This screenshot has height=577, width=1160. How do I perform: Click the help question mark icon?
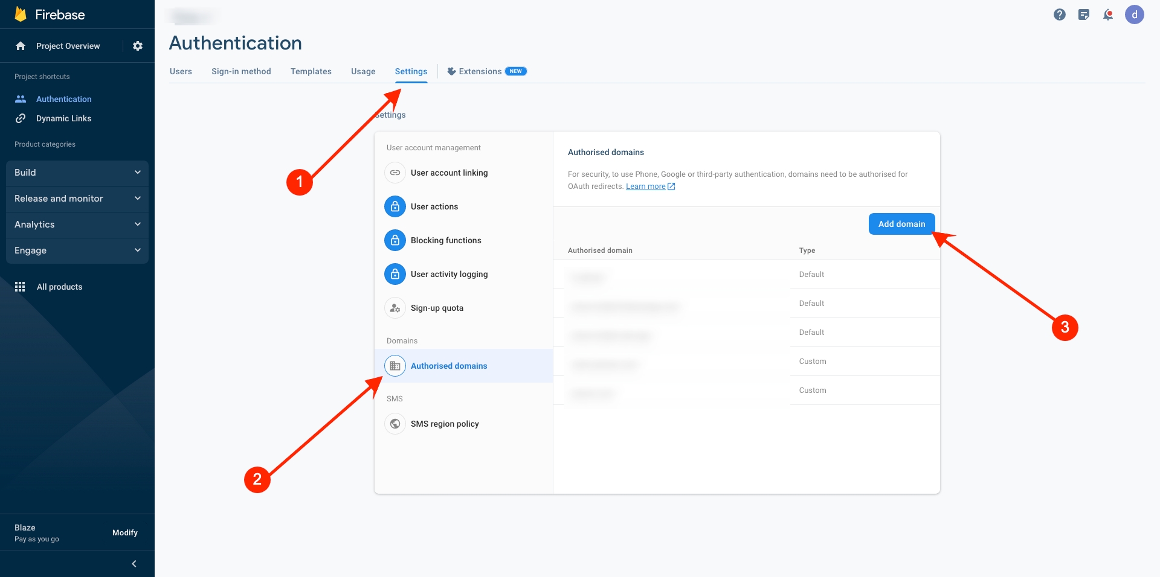[x=1059, y=14]
